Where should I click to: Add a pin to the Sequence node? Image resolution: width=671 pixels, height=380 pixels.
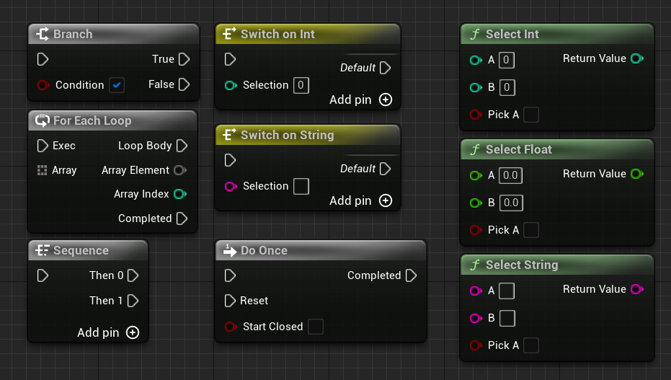[133, 332]
